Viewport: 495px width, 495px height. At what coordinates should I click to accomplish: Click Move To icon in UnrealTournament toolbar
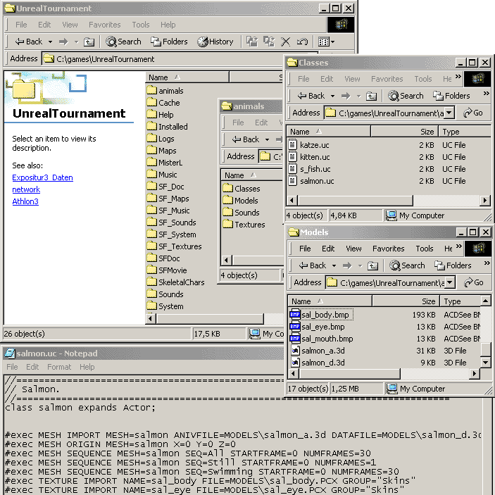252,42
